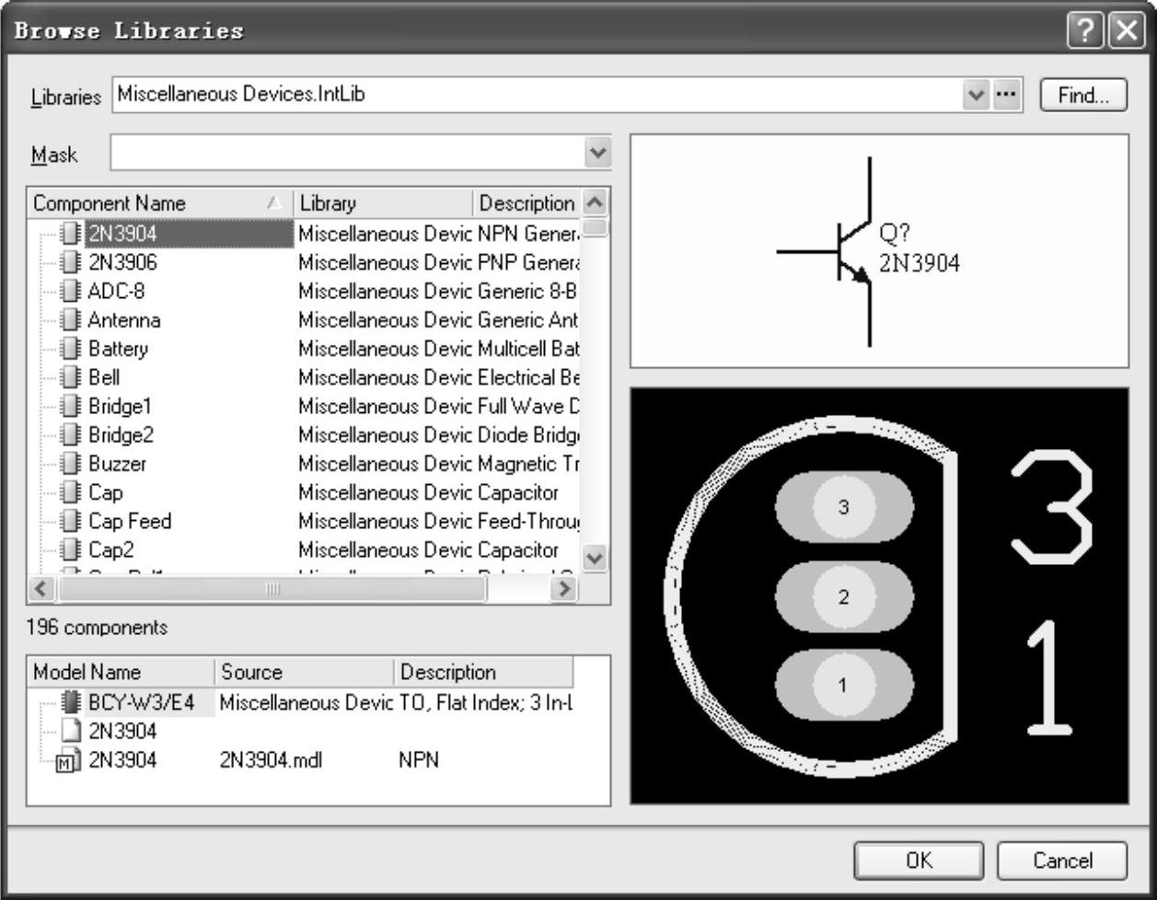Click the 2N3904.mdl simulation model icon
This screenshot has height=900, width=1157.
click(68, 761)
